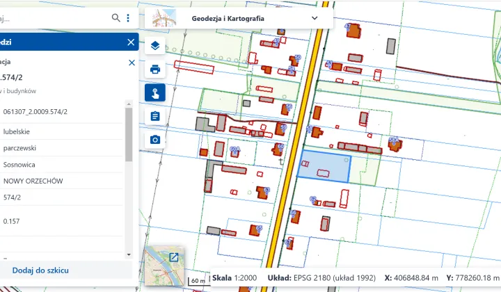Click the 60 m scale bar label
Viewport: 501px width, 292px height.
[198, 281]
